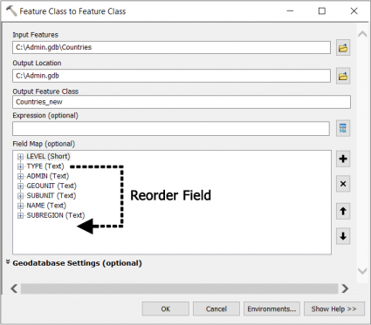
Task: Browse for Input Features folder icon
Action: (x=343, y=48)
